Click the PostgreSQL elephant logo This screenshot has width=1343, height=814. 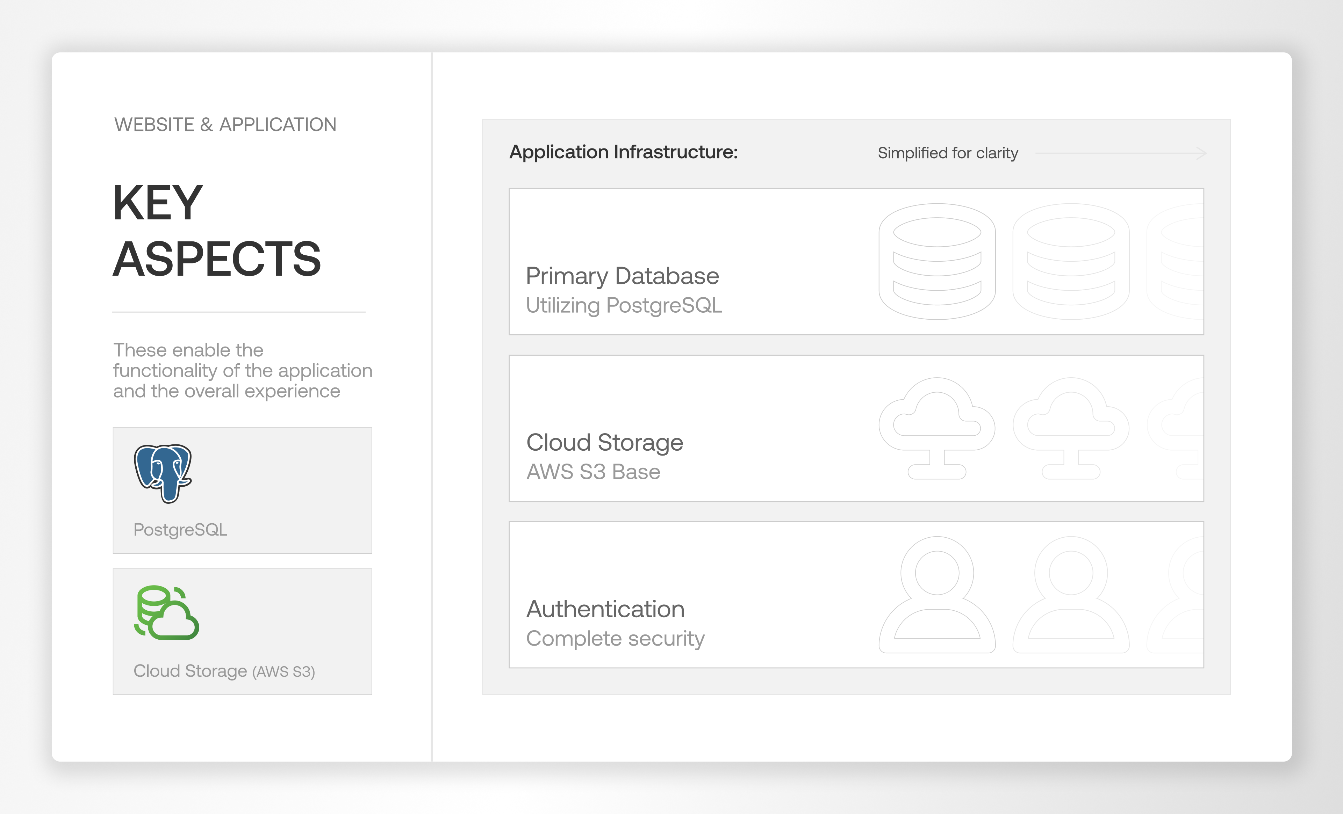pyautogui.click(x=163, y=473)
